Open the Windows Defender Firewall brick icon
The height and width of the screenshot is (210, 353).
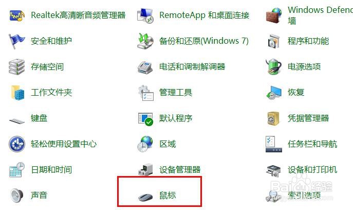pos(273,15)
